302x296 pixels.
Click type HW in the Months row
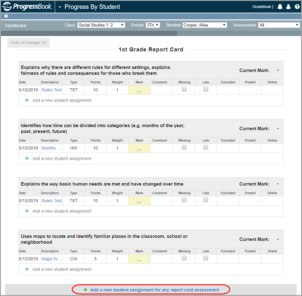[74, 148]
